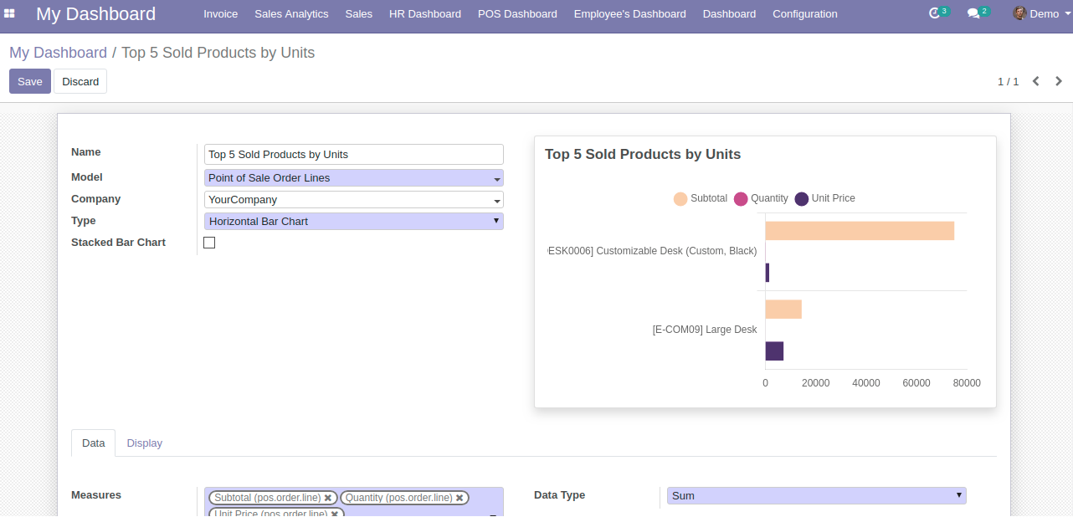
Task: Go to next record arrow
Action: (1059, 81)
